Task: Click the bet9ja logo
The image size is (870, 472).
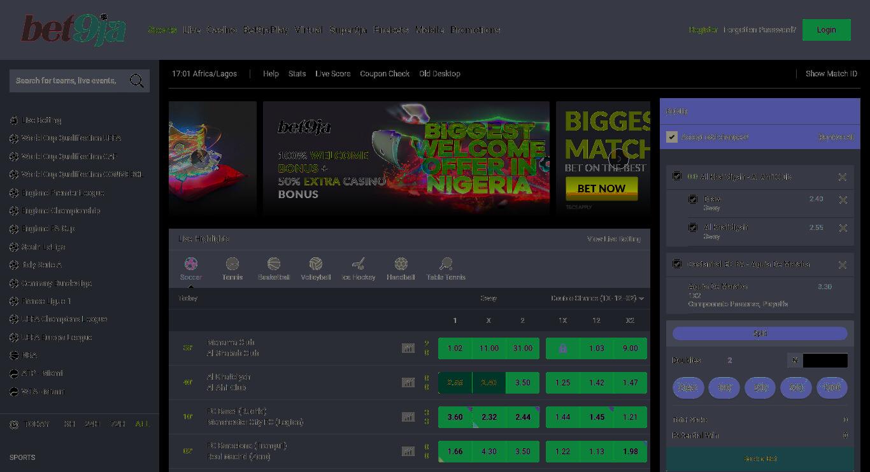Action: click(x=73, y=29)
